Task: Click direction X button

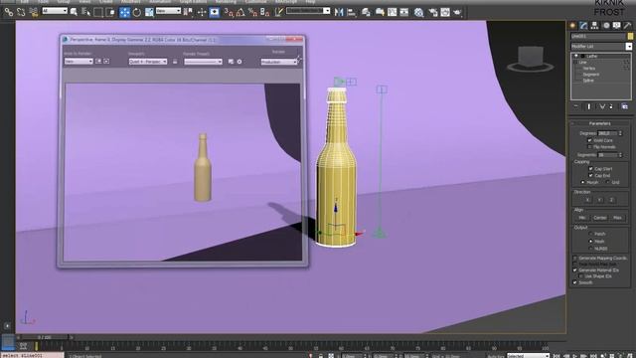Action: [587, 200]
